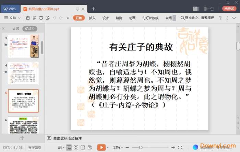Click the zoom out minus button

click(x=127, y=148)
